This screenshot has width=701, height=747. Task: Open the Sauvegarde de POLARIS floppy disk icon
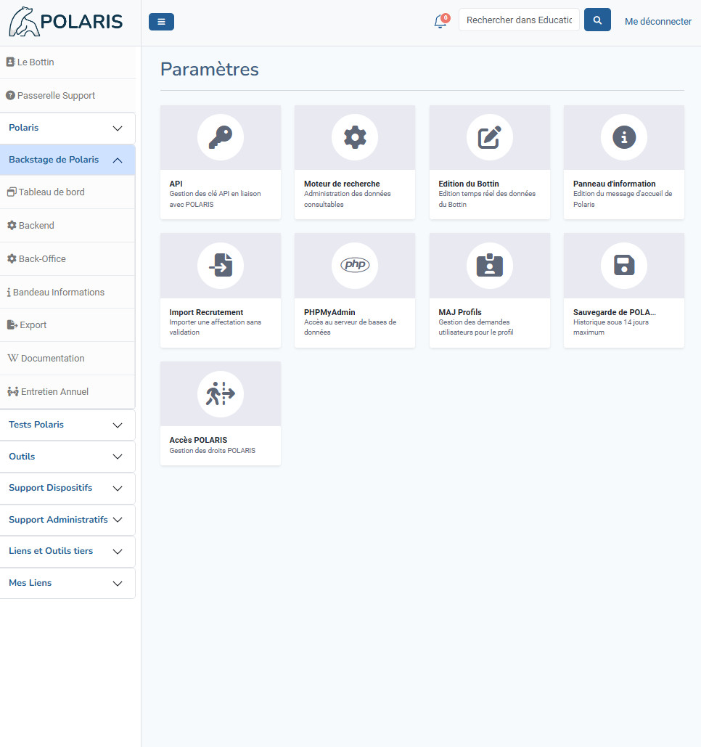(624, 266)
